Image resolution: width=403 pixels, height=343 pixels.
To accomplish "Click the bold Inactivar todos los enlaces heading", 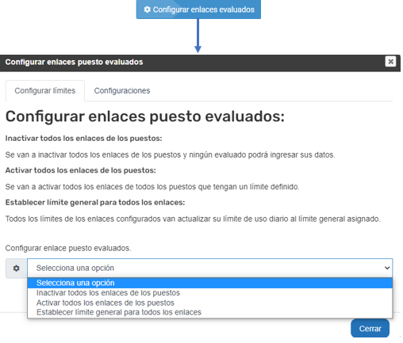I will tap(83, 139).
